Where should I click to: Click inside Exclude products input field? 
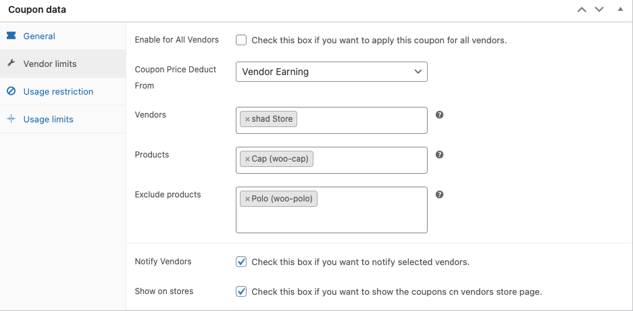point(332,210)
